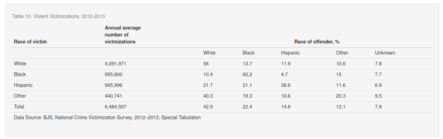
Task: Click the 'Other' offender column subheader
Action: (342, 53)
